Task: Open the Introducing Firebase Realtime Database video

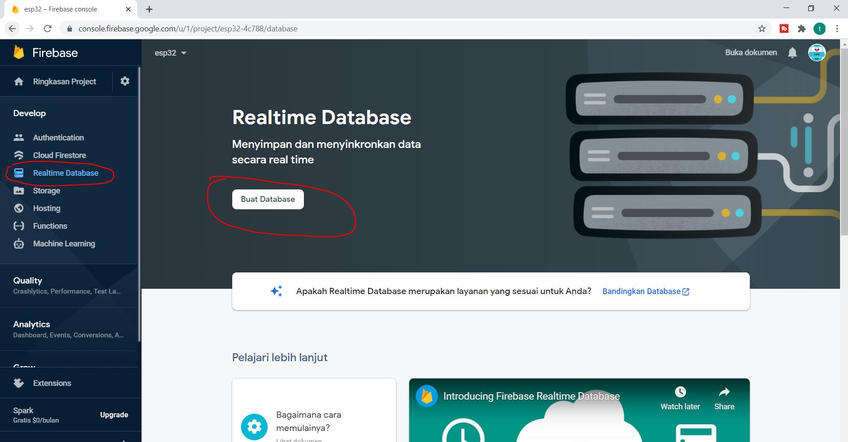Action: 579,410
